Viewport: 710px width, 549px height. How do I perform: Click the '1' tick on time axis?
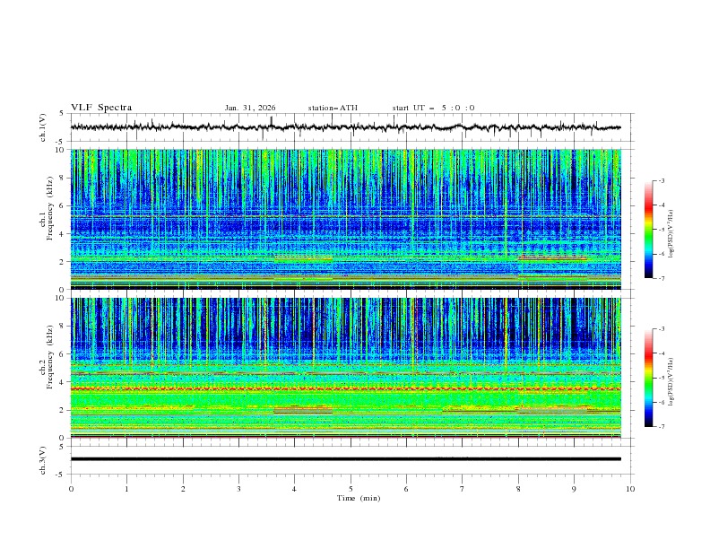click(126, 489)
